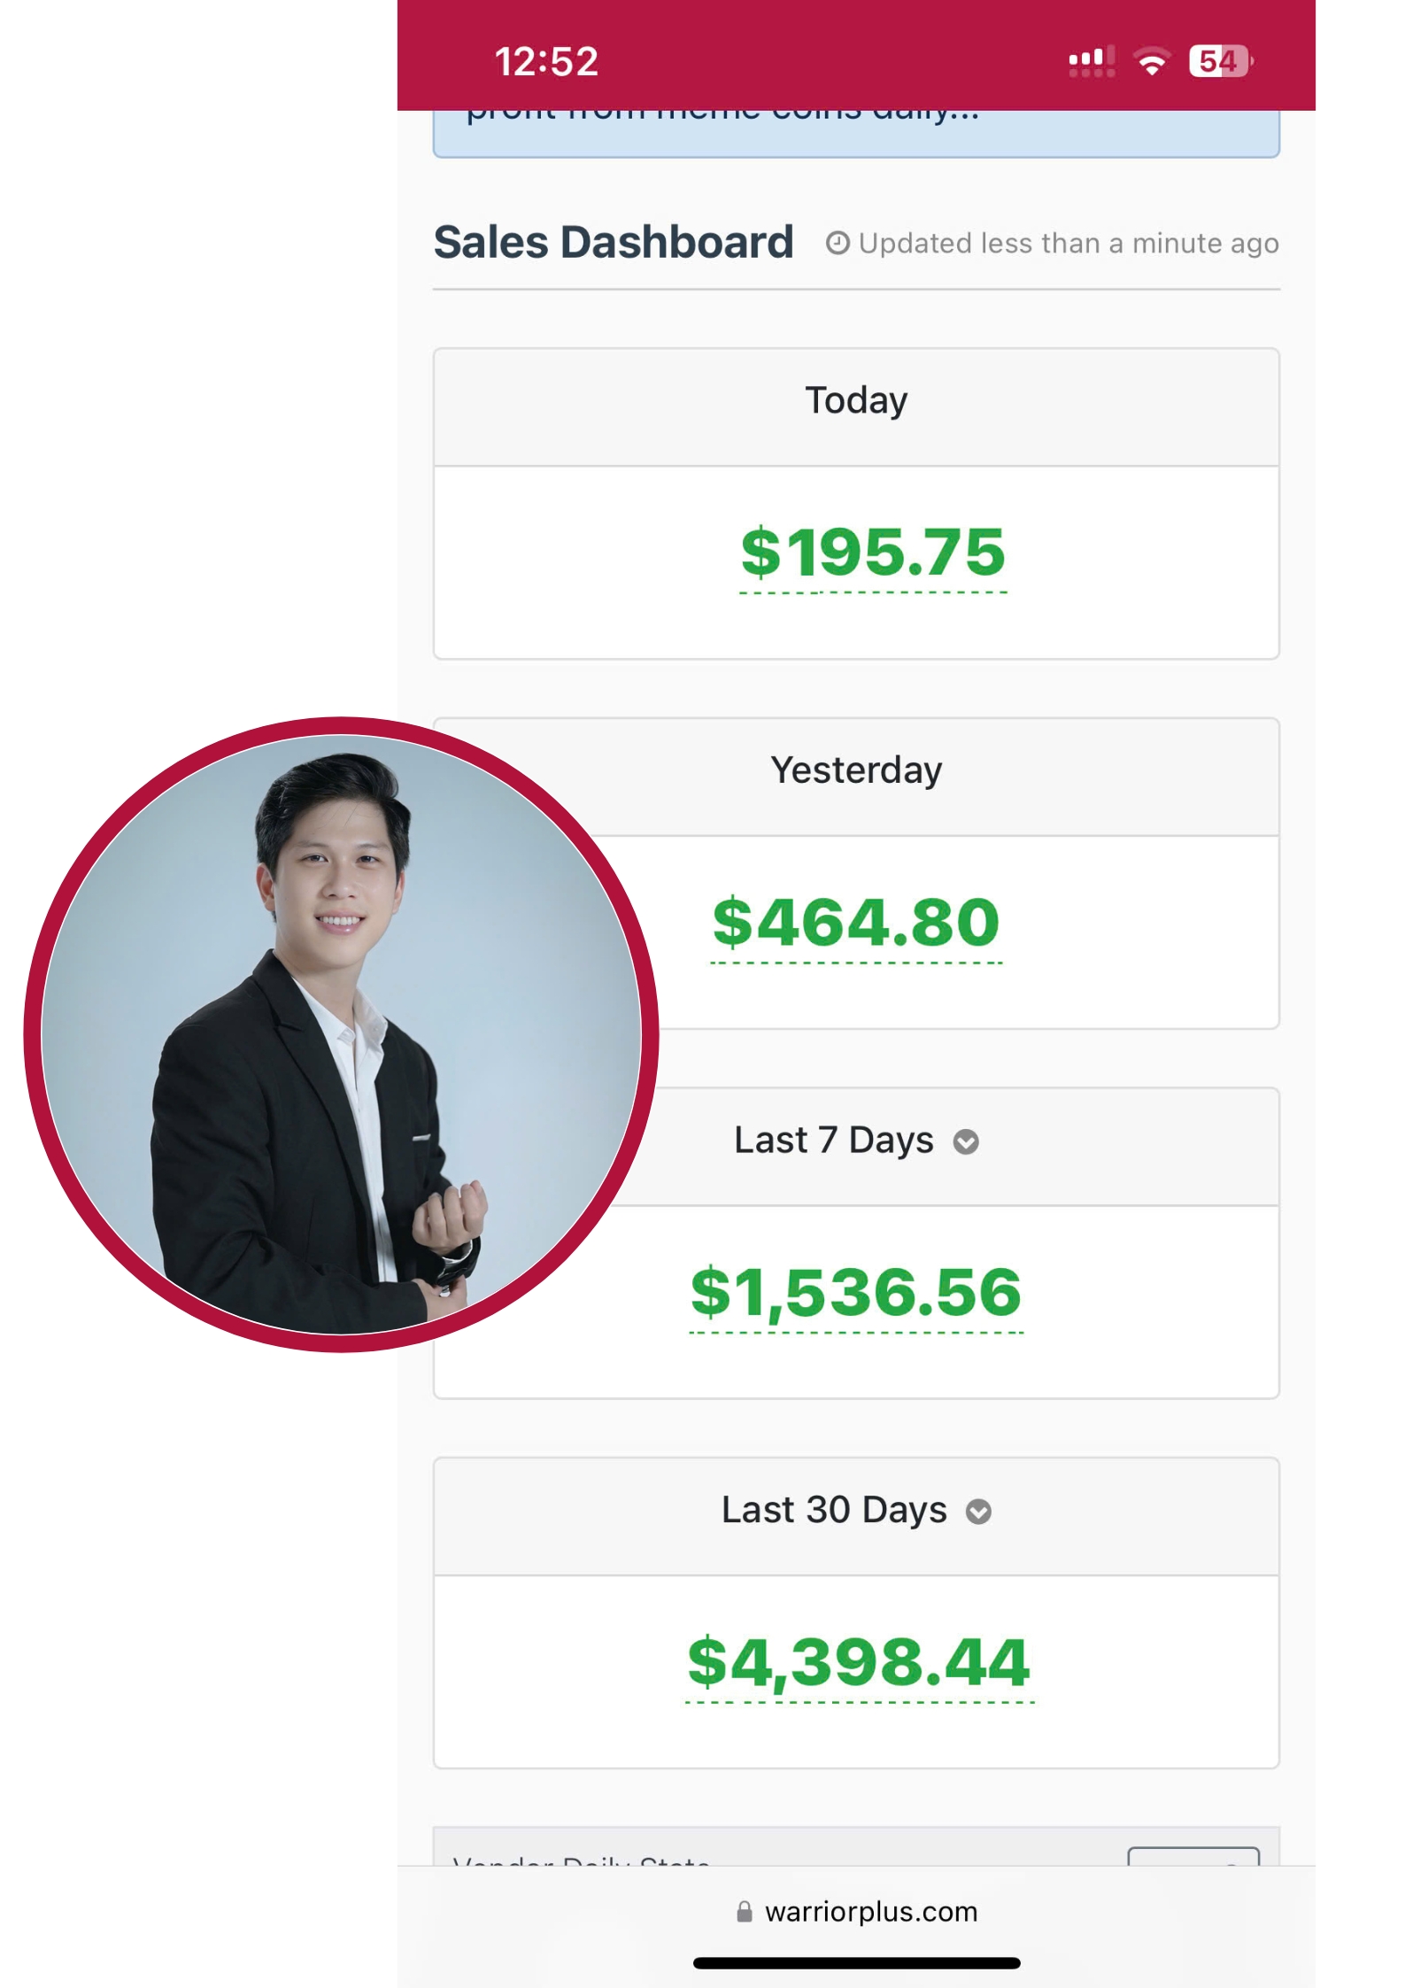This screenshot has width=1405, height=1988.
Task: Click the $195.75 sales amount for today
Action: tap(873, 553)
